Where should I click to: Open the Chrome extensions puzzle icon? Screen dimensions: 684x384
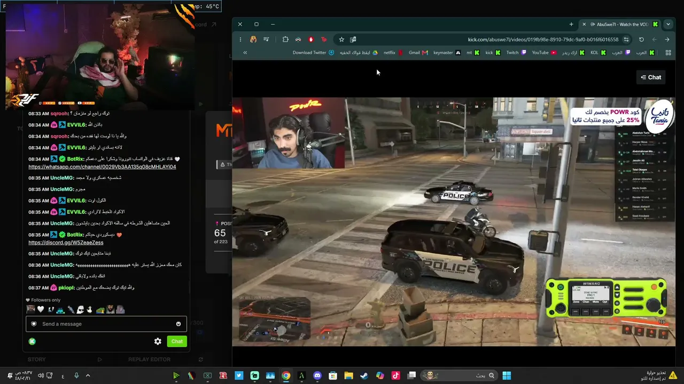coord(285,39)
